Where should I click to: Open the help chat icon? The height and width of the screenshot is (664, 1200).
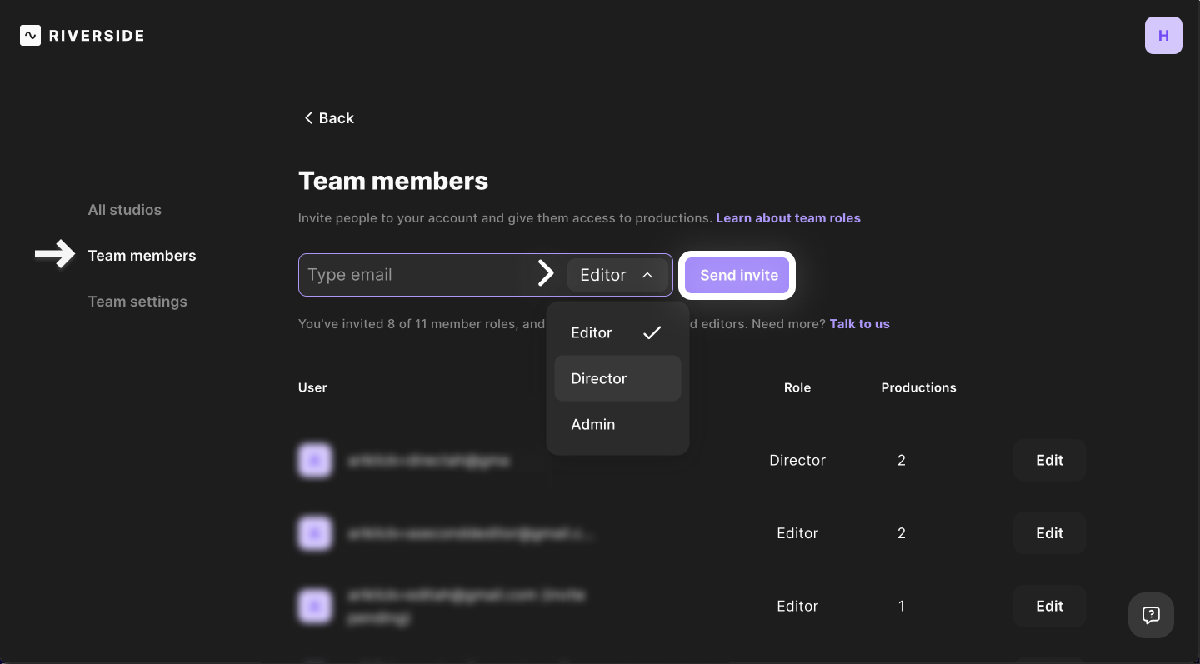coord(1151,615)
